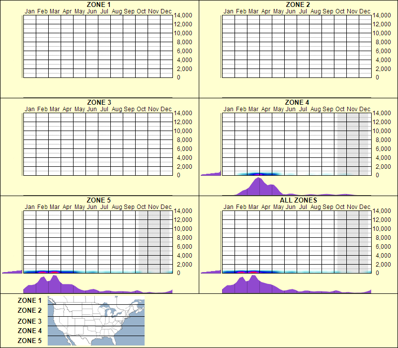Select the ZONE 2 chart title
The height and width of the screenshot is (348, 398).
[297, 5]
